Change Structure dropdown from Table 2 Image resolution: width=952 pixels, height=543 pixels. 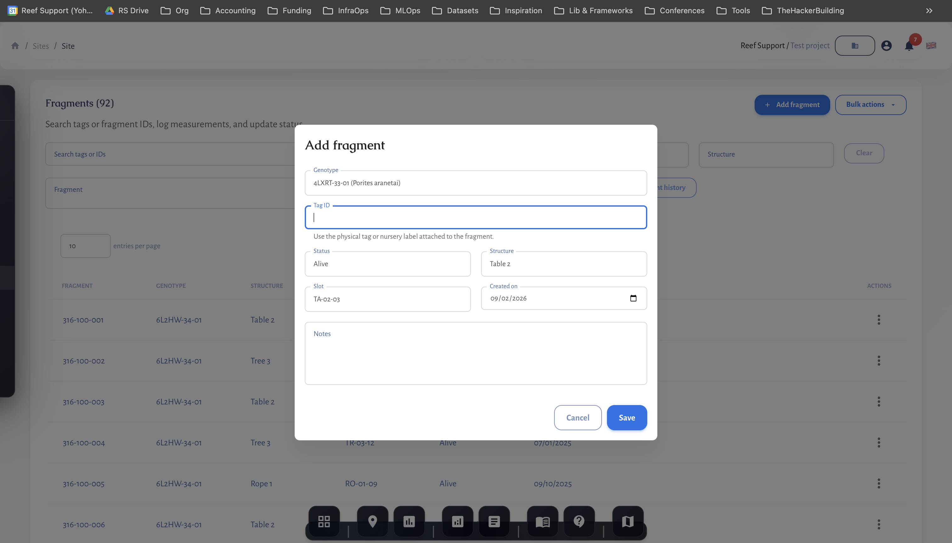563,264
